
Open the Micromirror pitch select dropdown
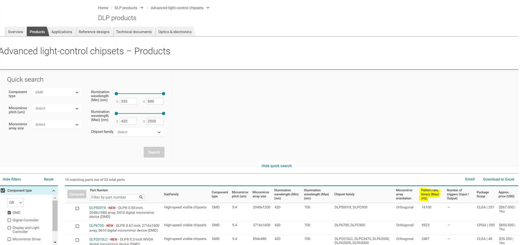point(57,108)
